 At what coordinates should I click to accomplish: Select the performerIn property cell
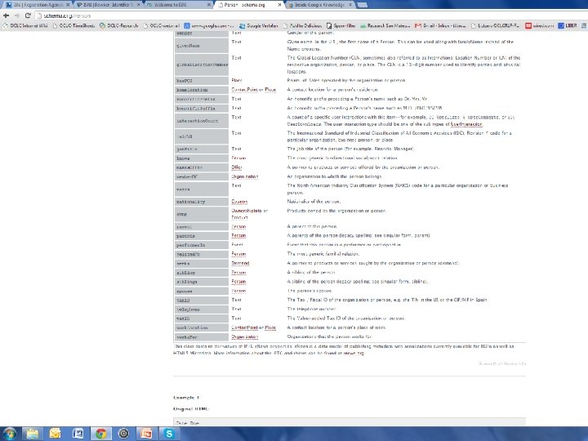pyautogui.click(x=202, y=245)
